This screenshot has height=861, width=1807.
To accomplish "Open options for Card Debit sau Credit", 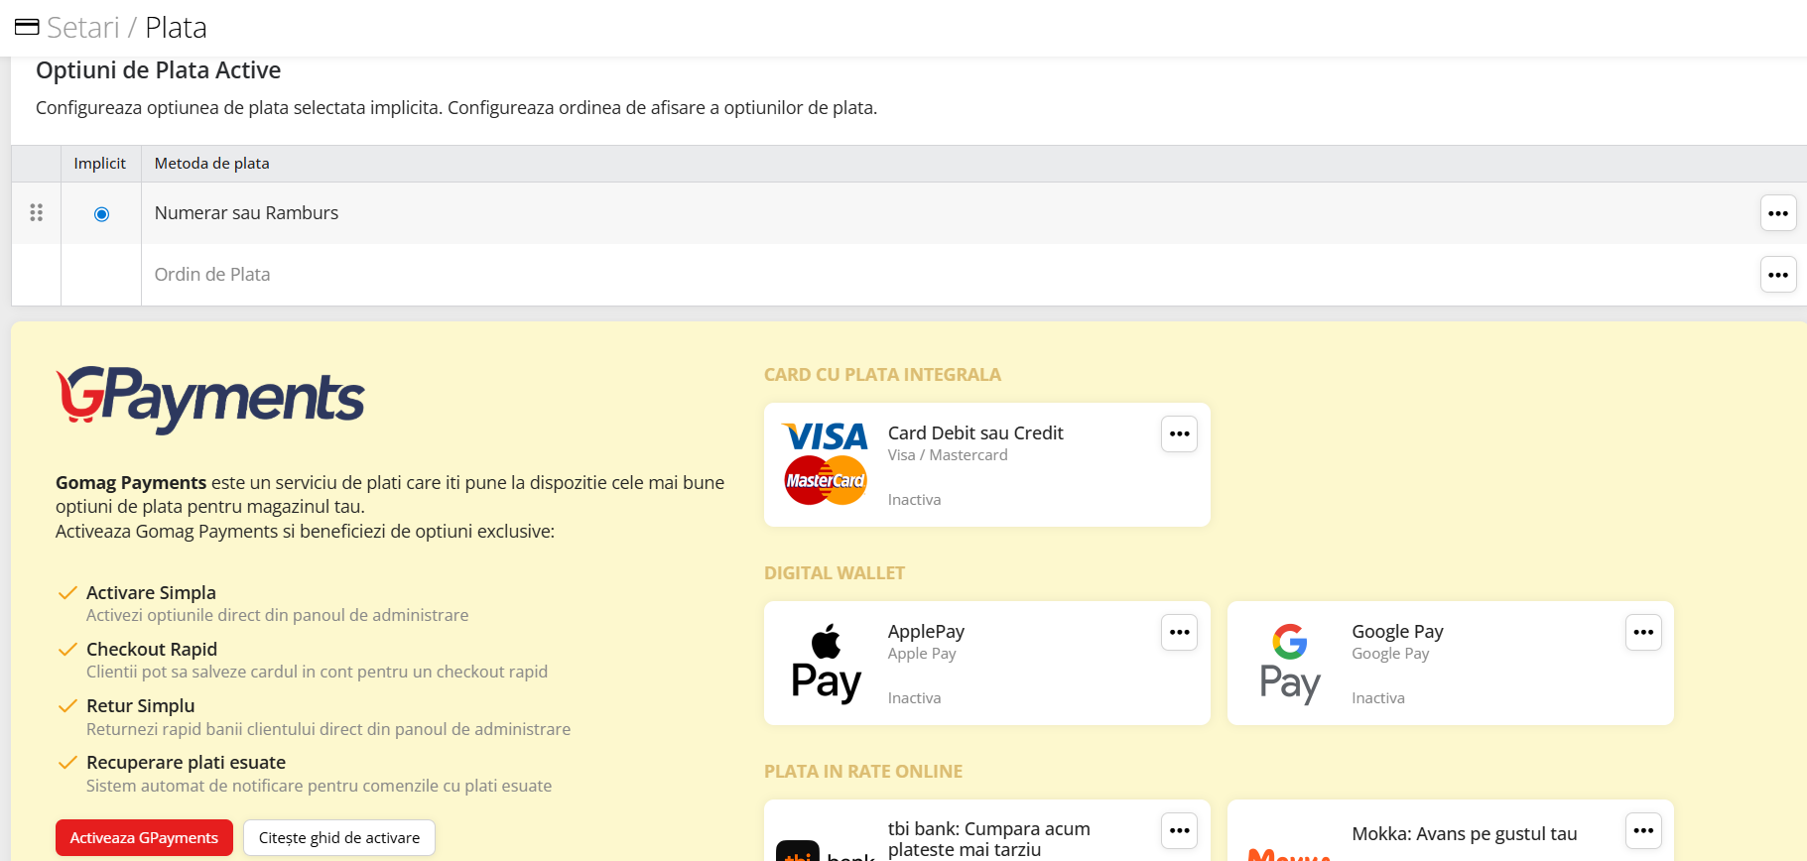I will [x=1179, y=433].
